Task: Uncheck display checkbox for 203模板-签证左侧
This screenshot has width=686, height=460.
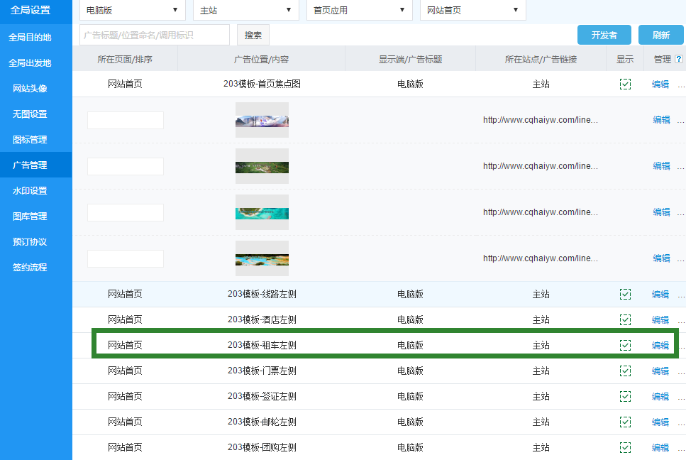Action: [625, 396]
